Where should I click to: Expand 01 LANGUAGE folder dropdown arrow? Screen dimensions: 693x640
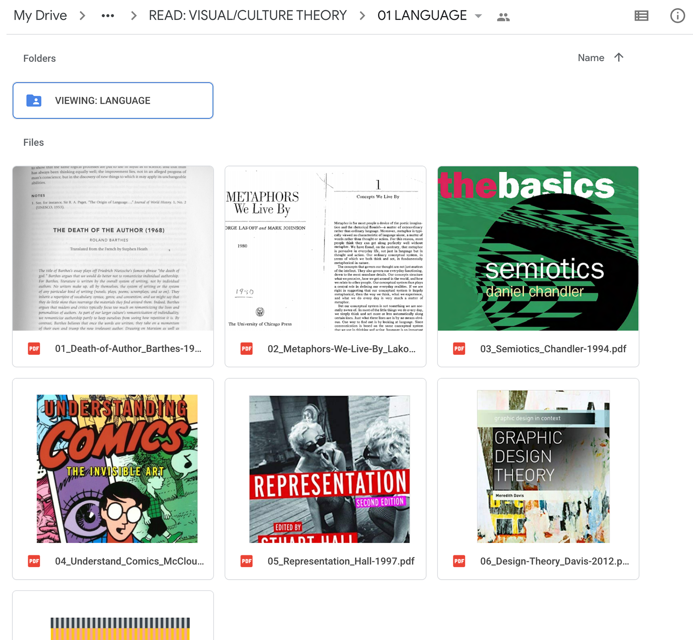coord(478,16)
